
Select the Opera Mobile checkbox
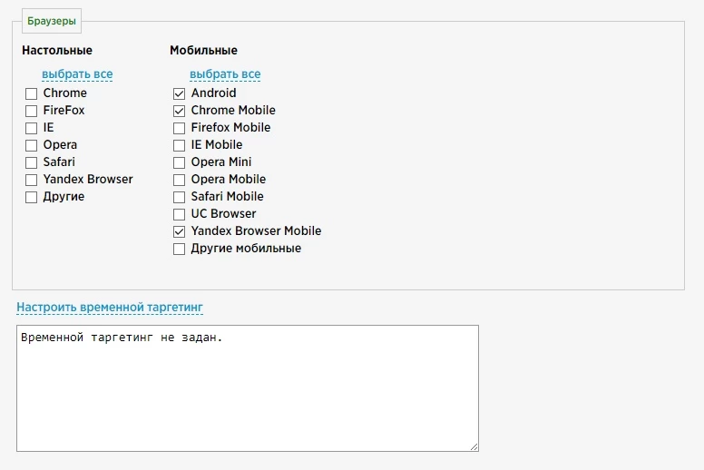tap(179, 180)
